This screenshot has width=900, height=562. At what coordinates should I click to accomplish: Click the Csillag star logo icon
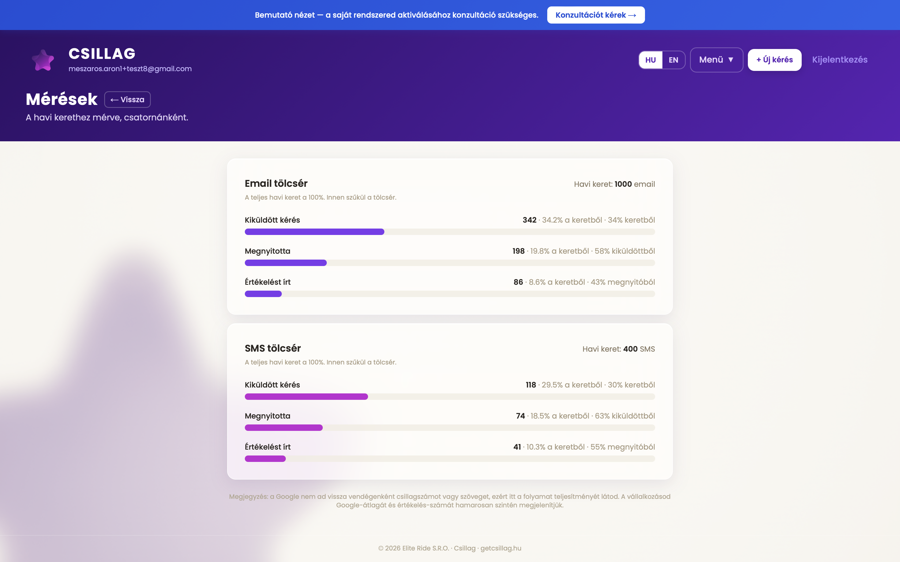click(x=43, y=60)
